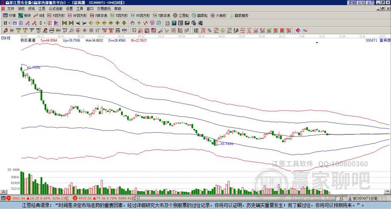Click the 客服 customer service button

click(x=352, y=3)
